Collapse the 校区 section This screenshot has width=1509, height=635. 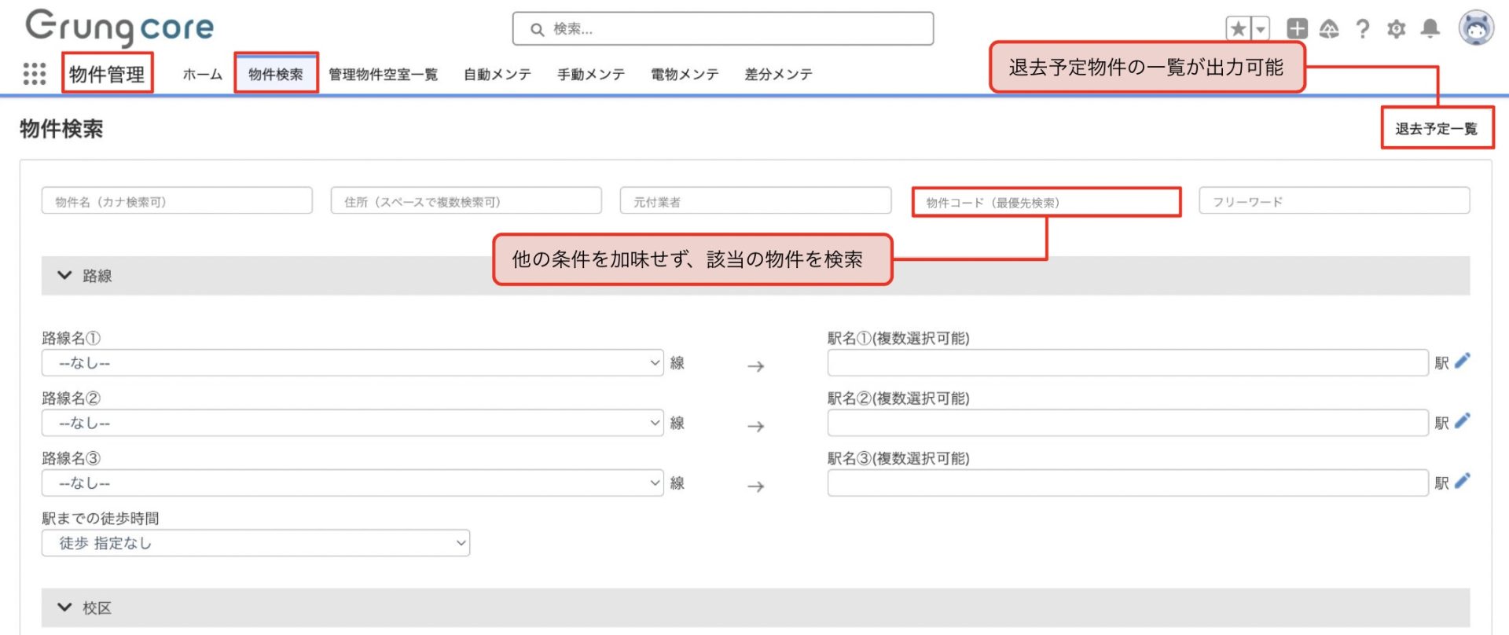65,607
